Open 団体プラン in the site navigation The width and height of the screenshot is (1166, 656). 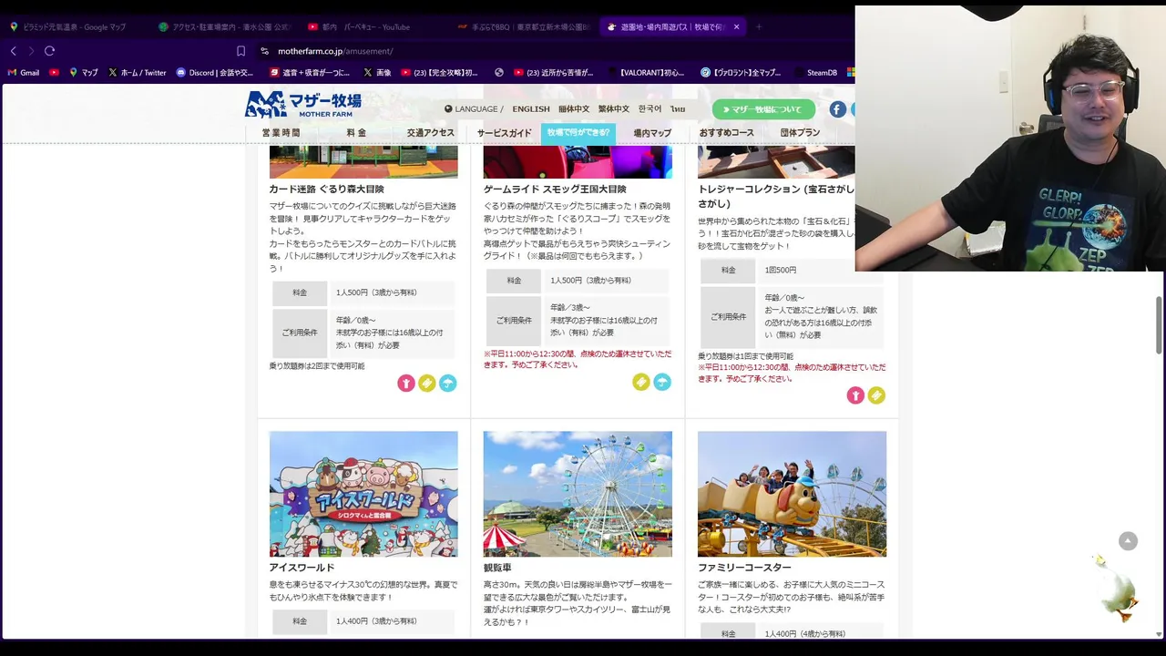coord(800,133)
